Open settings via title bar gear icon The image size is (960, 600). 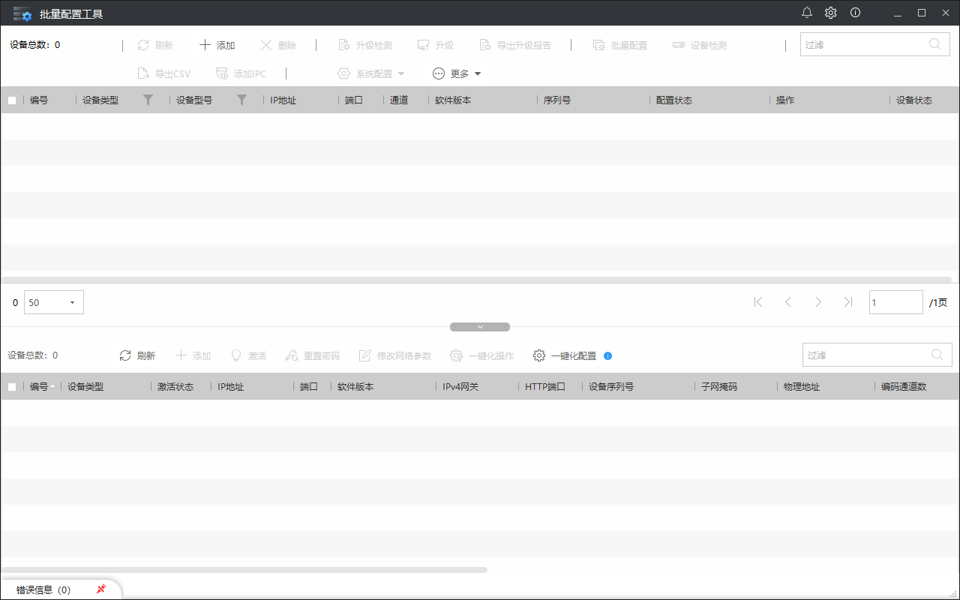tap(831, 13)
